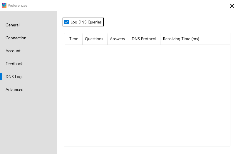Close the Preferences window
The image size is (238, 154).
[232, 6]
